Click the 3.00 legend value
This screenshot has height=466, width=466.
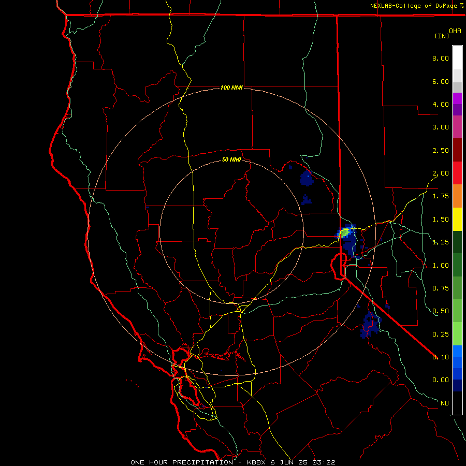[x=441, y=127]
